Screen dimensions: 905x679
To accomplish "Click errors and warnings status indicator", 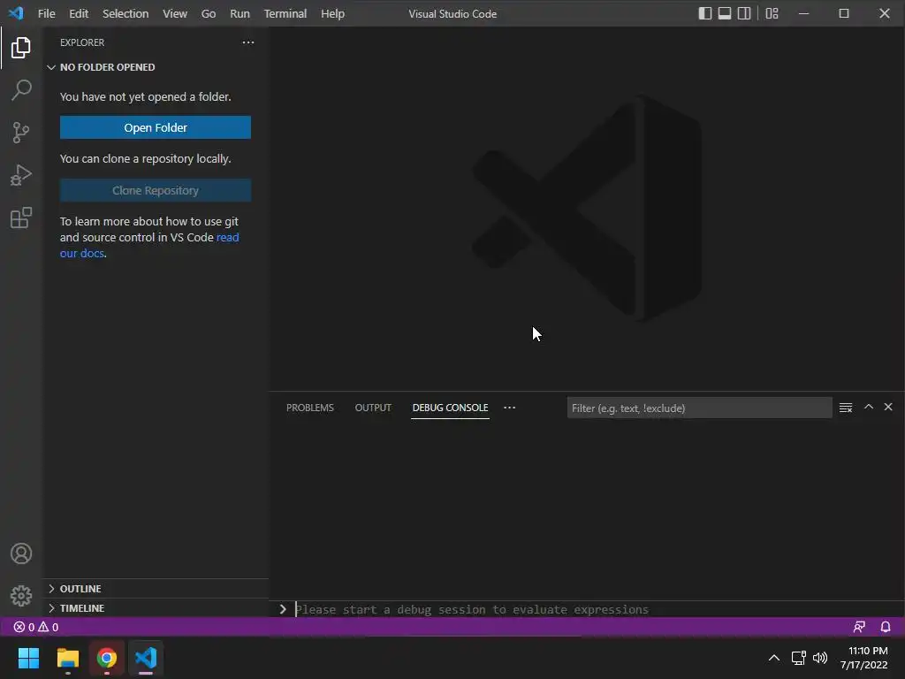I will [x=35, y=627].
